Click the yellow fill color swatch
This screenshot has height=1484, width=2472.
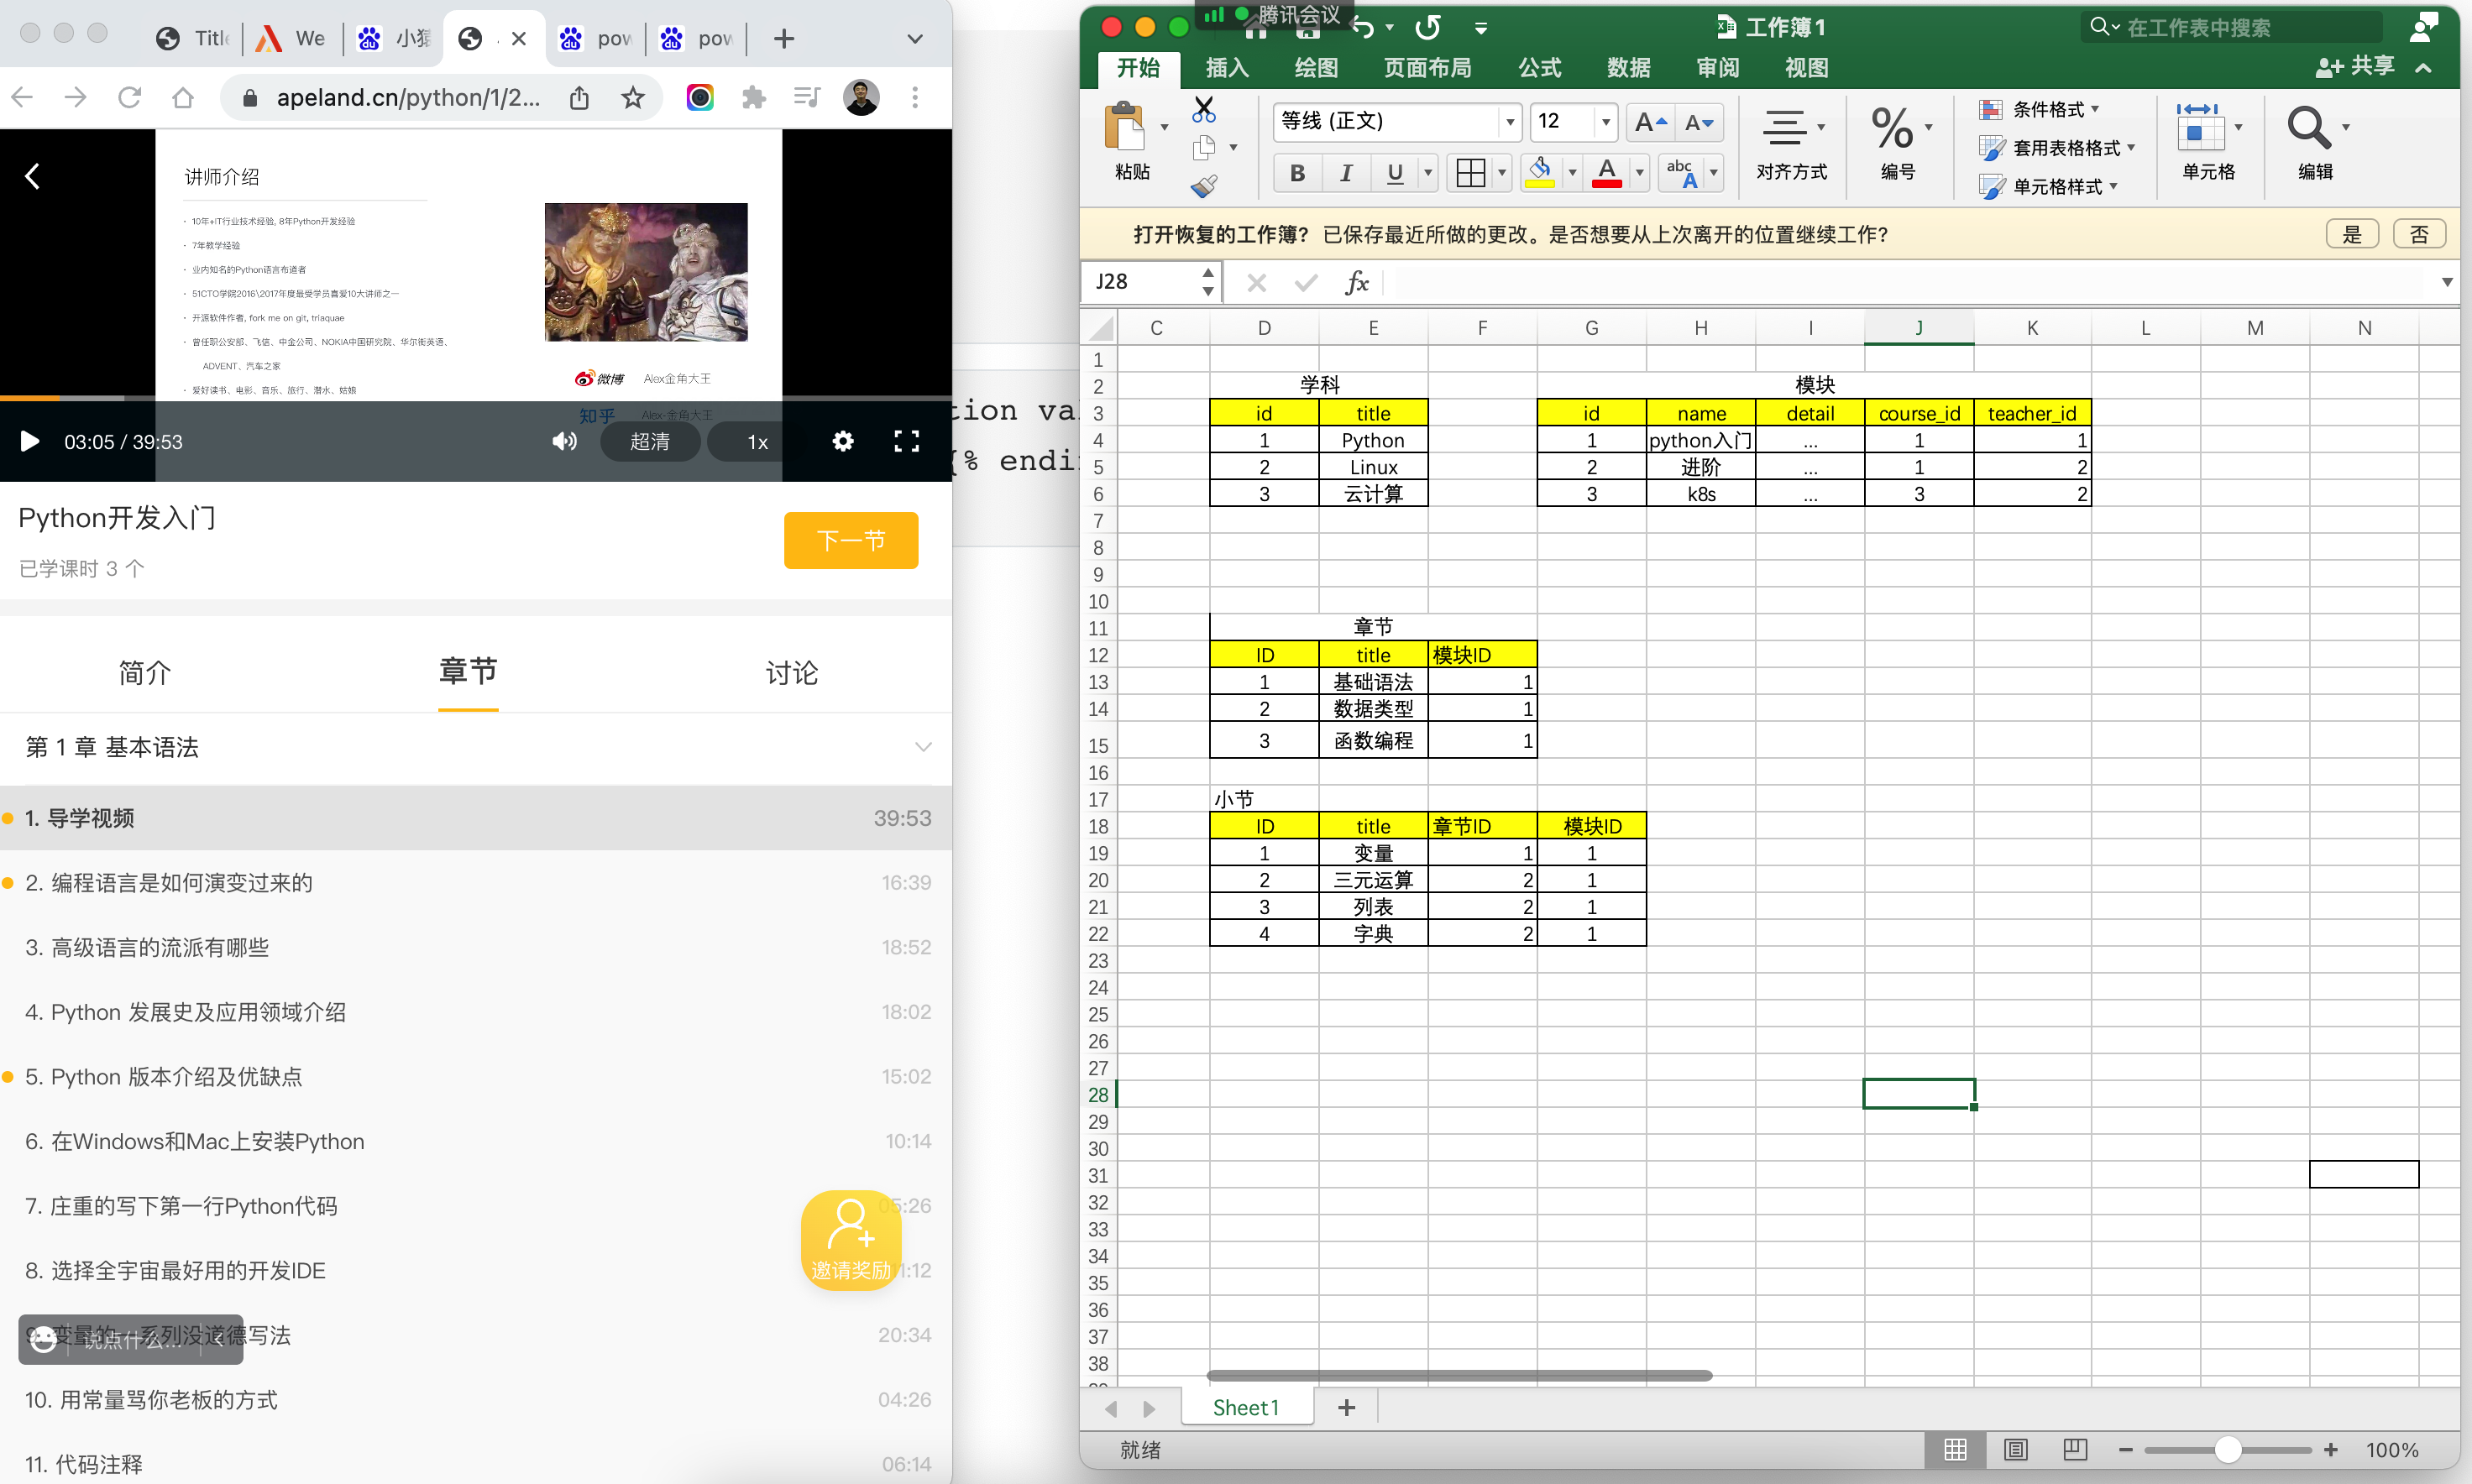pos(1540,173)
